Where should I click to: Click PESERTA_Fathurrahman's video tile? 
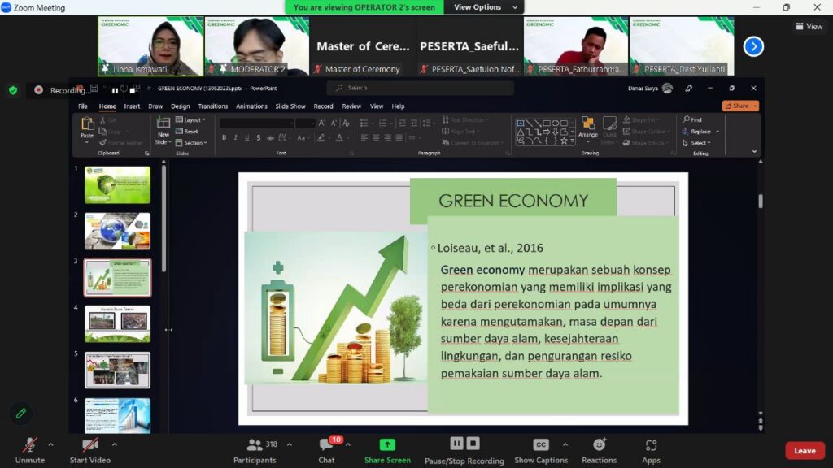point(576,46)
